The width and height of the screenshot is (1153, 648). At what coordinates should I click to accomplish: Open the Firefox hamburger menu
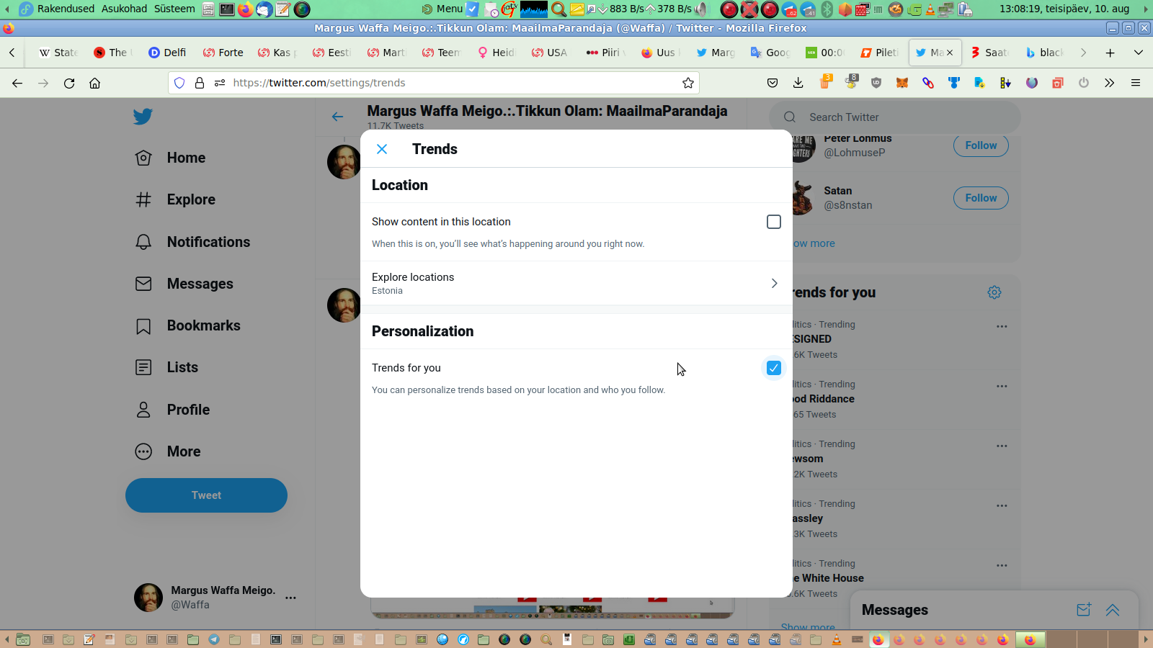point(1136,83)
